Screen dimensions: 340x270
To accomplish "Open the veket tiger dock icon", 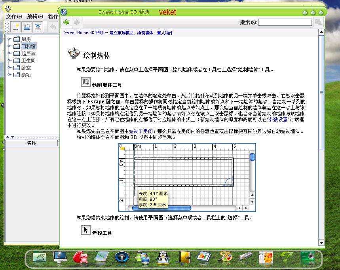I will (266, 258).
